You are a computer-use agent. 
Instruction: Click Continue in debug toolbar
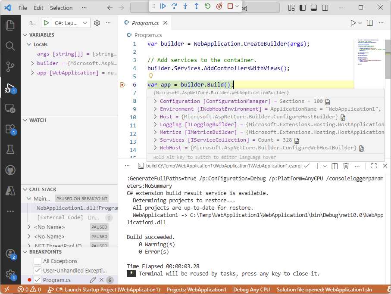point(163,6)
